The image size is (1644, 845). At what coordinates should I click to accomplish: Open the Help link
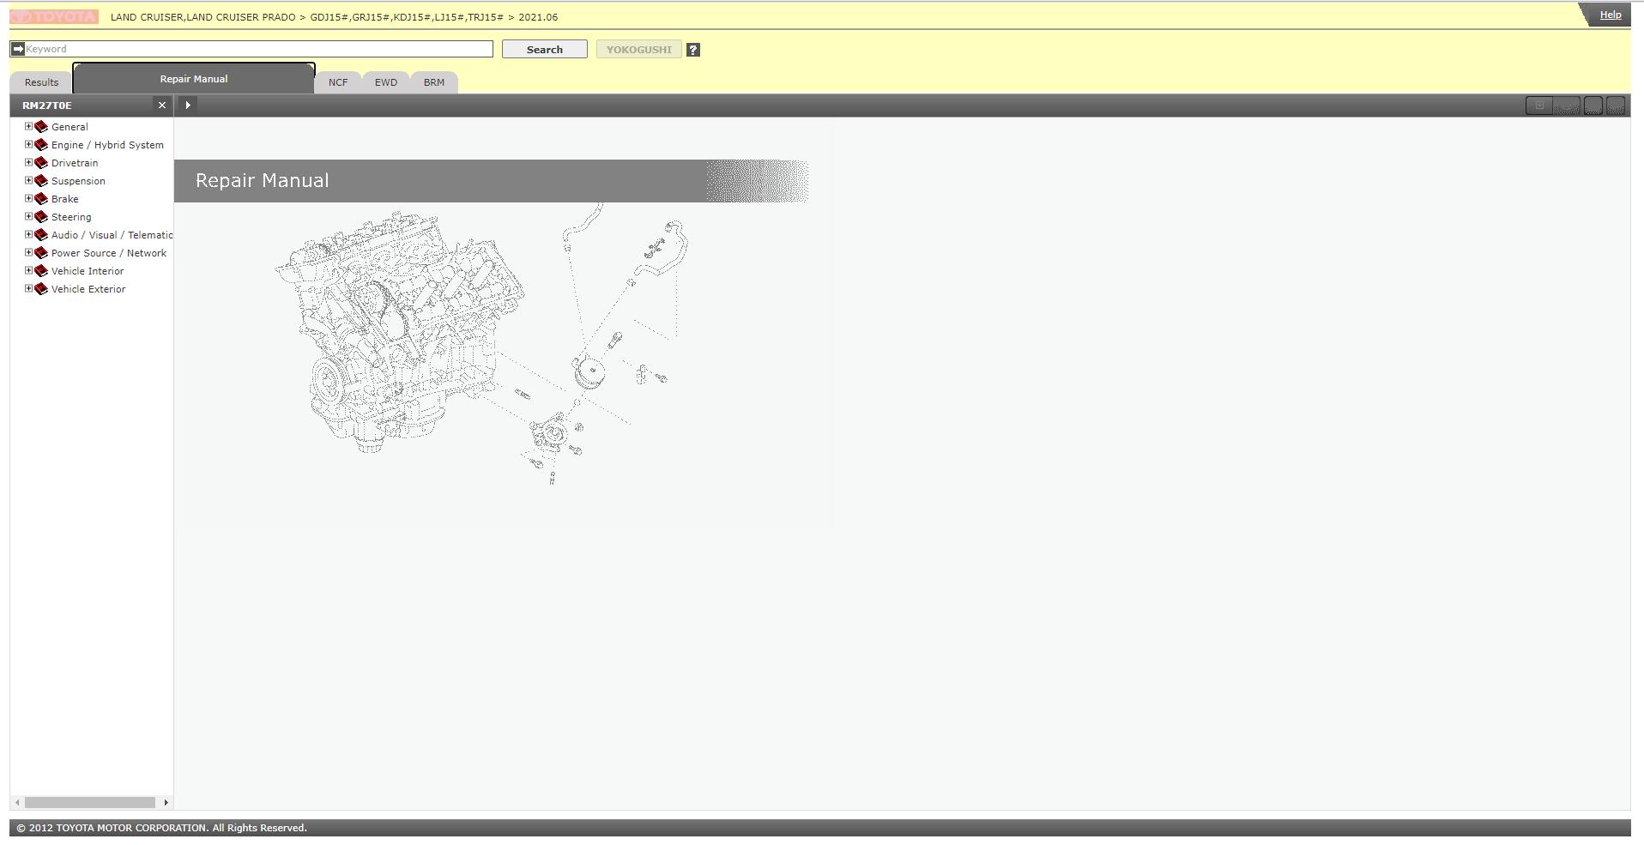pyautogui.click(x=1611, y=15)
